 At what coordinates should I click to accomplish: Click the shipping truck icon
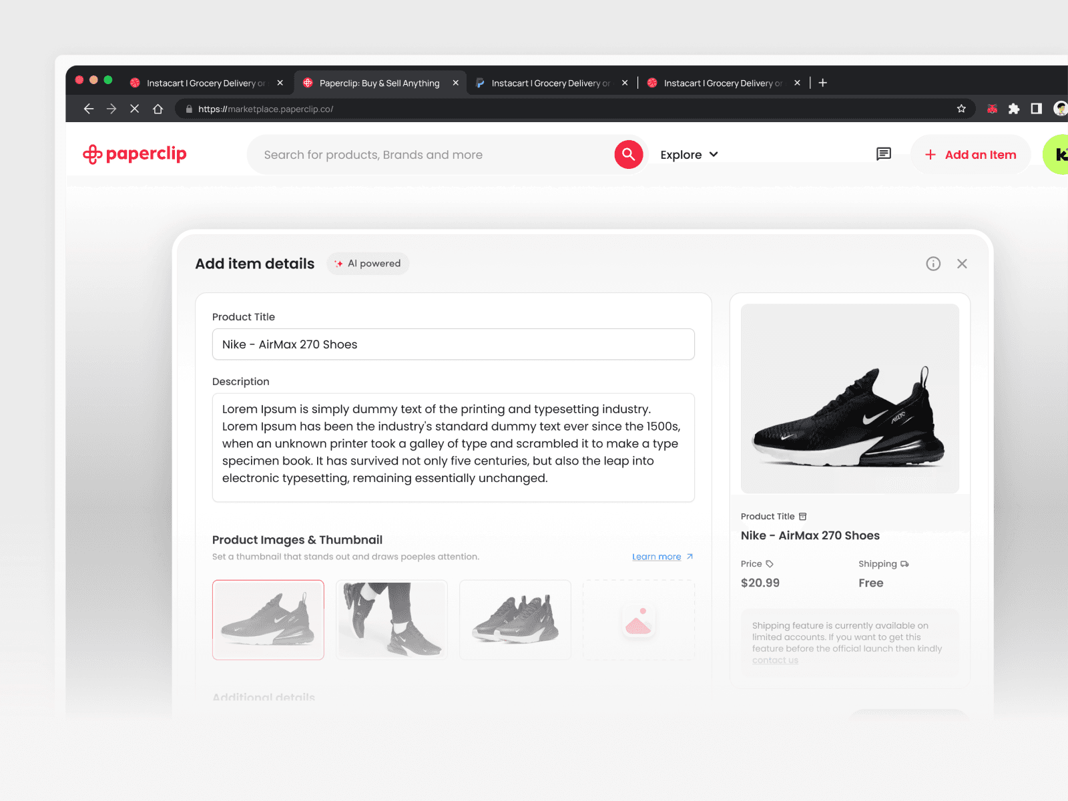[x=904, y=564]
